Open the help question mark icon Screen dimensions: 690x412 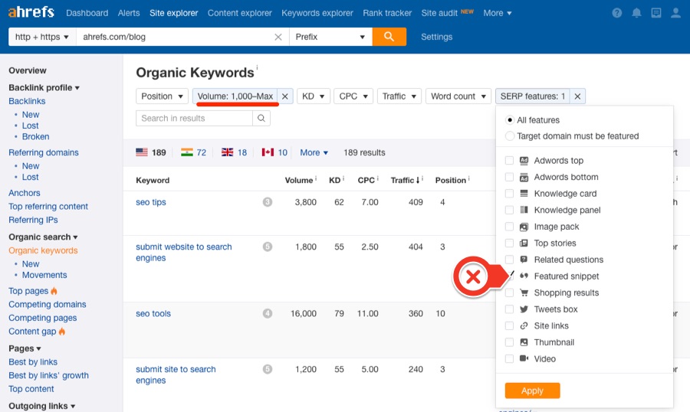(x=617, y=13)
